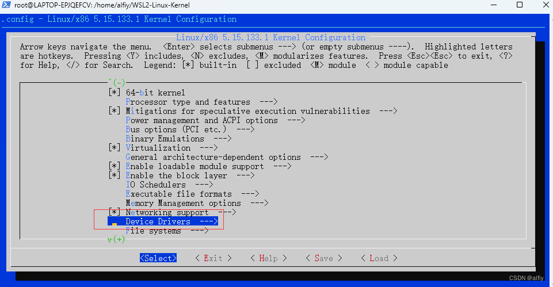Click the arrow after Virtualization
Screen dimensions: 553x287
209,148
